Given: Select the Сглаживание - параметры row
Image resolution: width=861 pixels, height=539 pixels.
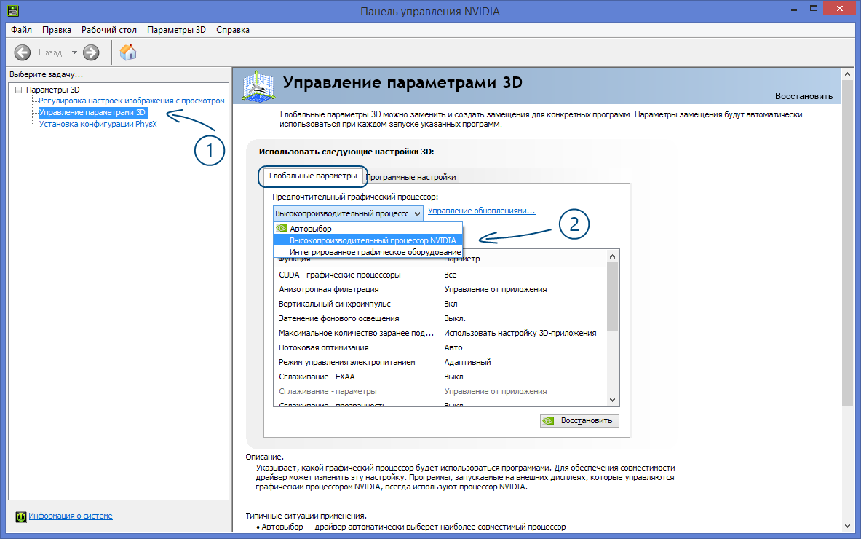Looking at the screenshot, I should coord(440,391).
